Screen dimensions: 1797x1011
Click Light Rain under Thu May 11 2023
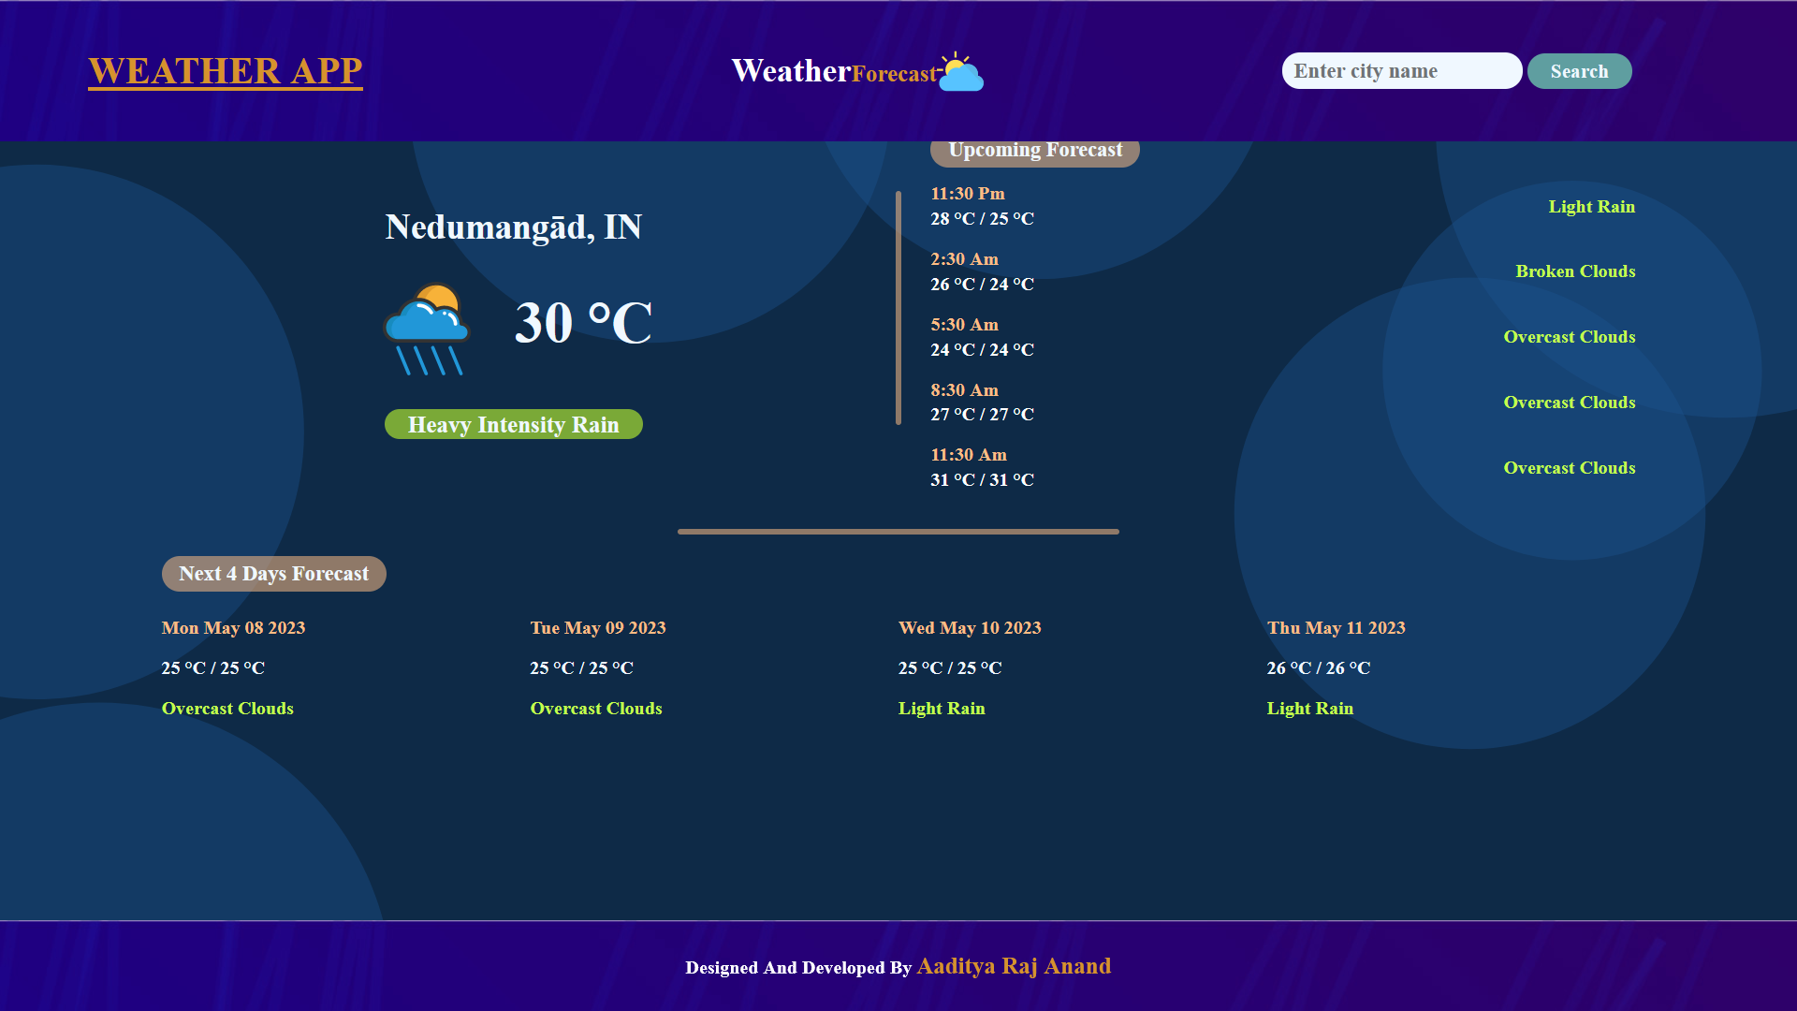pyautogui.click(x=1309, y=708)
